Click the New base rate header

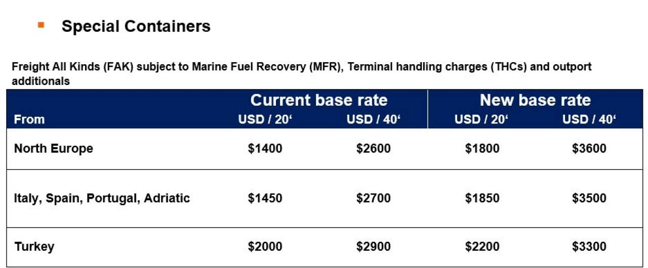tap(535, 100)
